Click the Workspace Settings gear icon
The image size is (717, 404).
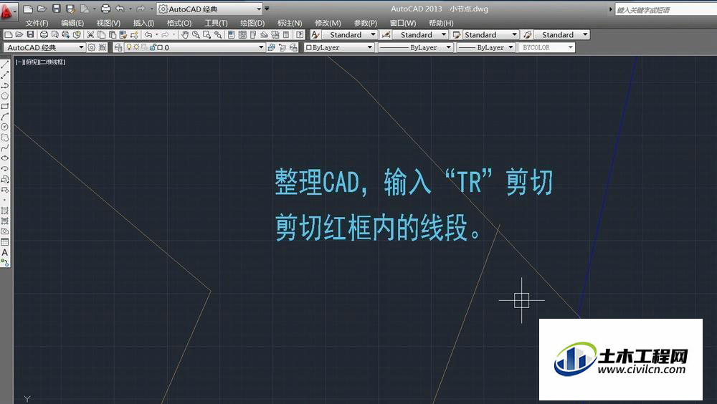92,47
